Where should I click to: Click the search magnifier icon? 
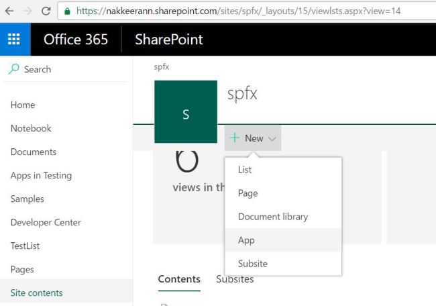[15, 69]
